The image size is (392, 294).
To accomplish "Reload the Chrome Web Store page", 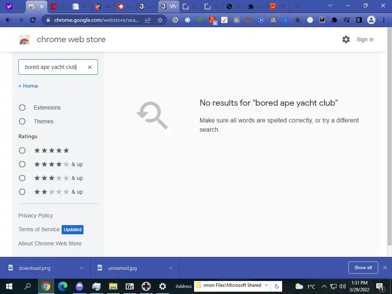I will coord(33,20).
